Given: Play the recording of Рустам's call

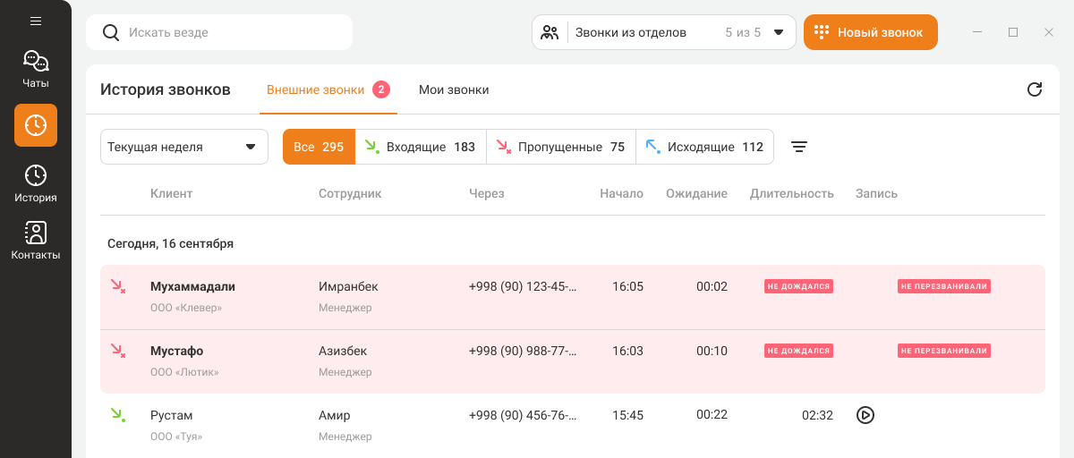Looking at the screenshot, I should (865, 415).
